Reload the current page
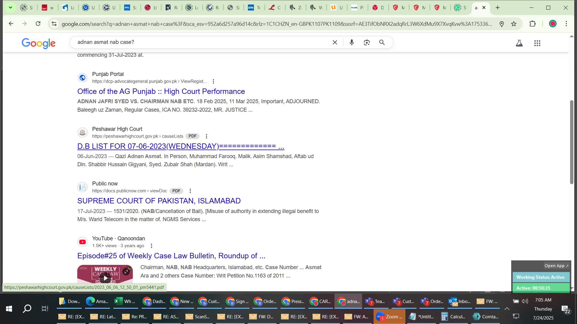 coord(38,24)
